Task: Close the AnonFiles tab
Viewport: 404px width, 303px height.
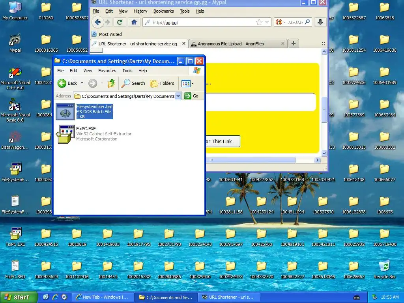Action: pos(282,43)
